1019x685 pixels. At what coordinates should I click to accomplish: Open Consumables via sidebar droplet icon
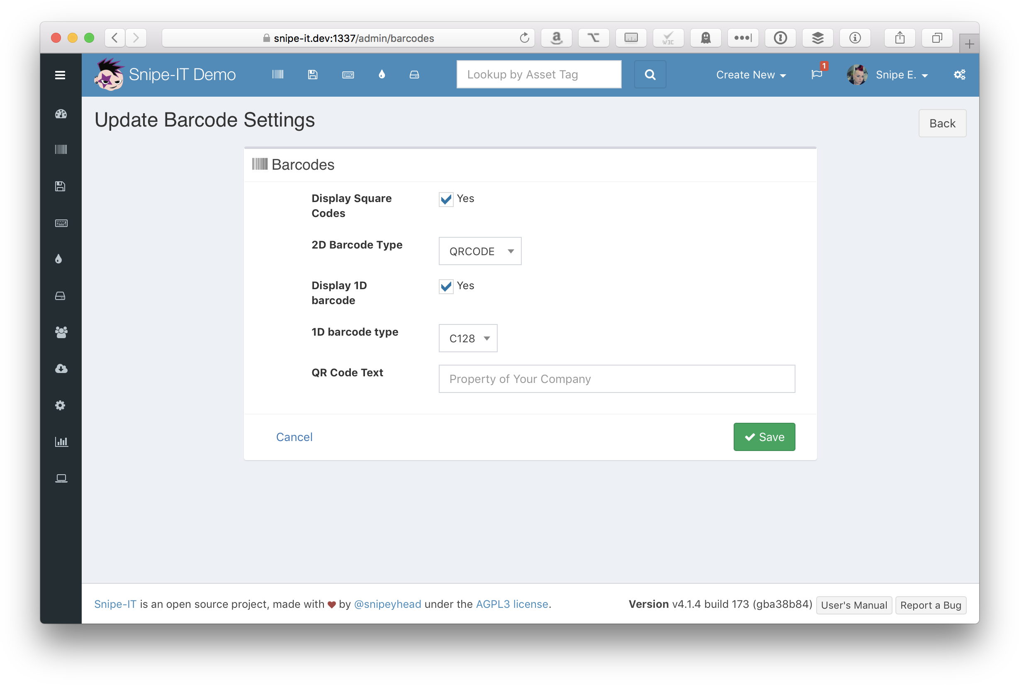(x=59, y=259)
